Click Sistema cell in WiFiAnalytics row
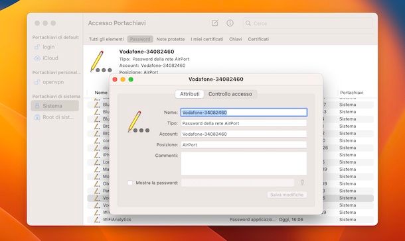The width and height of the screenshot is (405, 241). coord(348,219)
